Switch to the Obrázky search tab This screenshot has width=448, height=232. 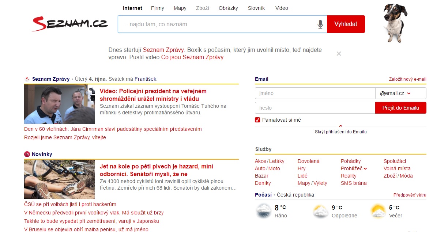228,8
